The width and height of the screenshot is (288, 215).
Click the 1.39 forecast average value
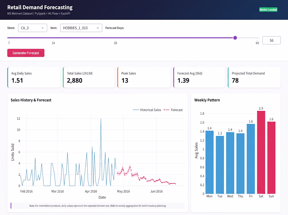click(183, 80)
